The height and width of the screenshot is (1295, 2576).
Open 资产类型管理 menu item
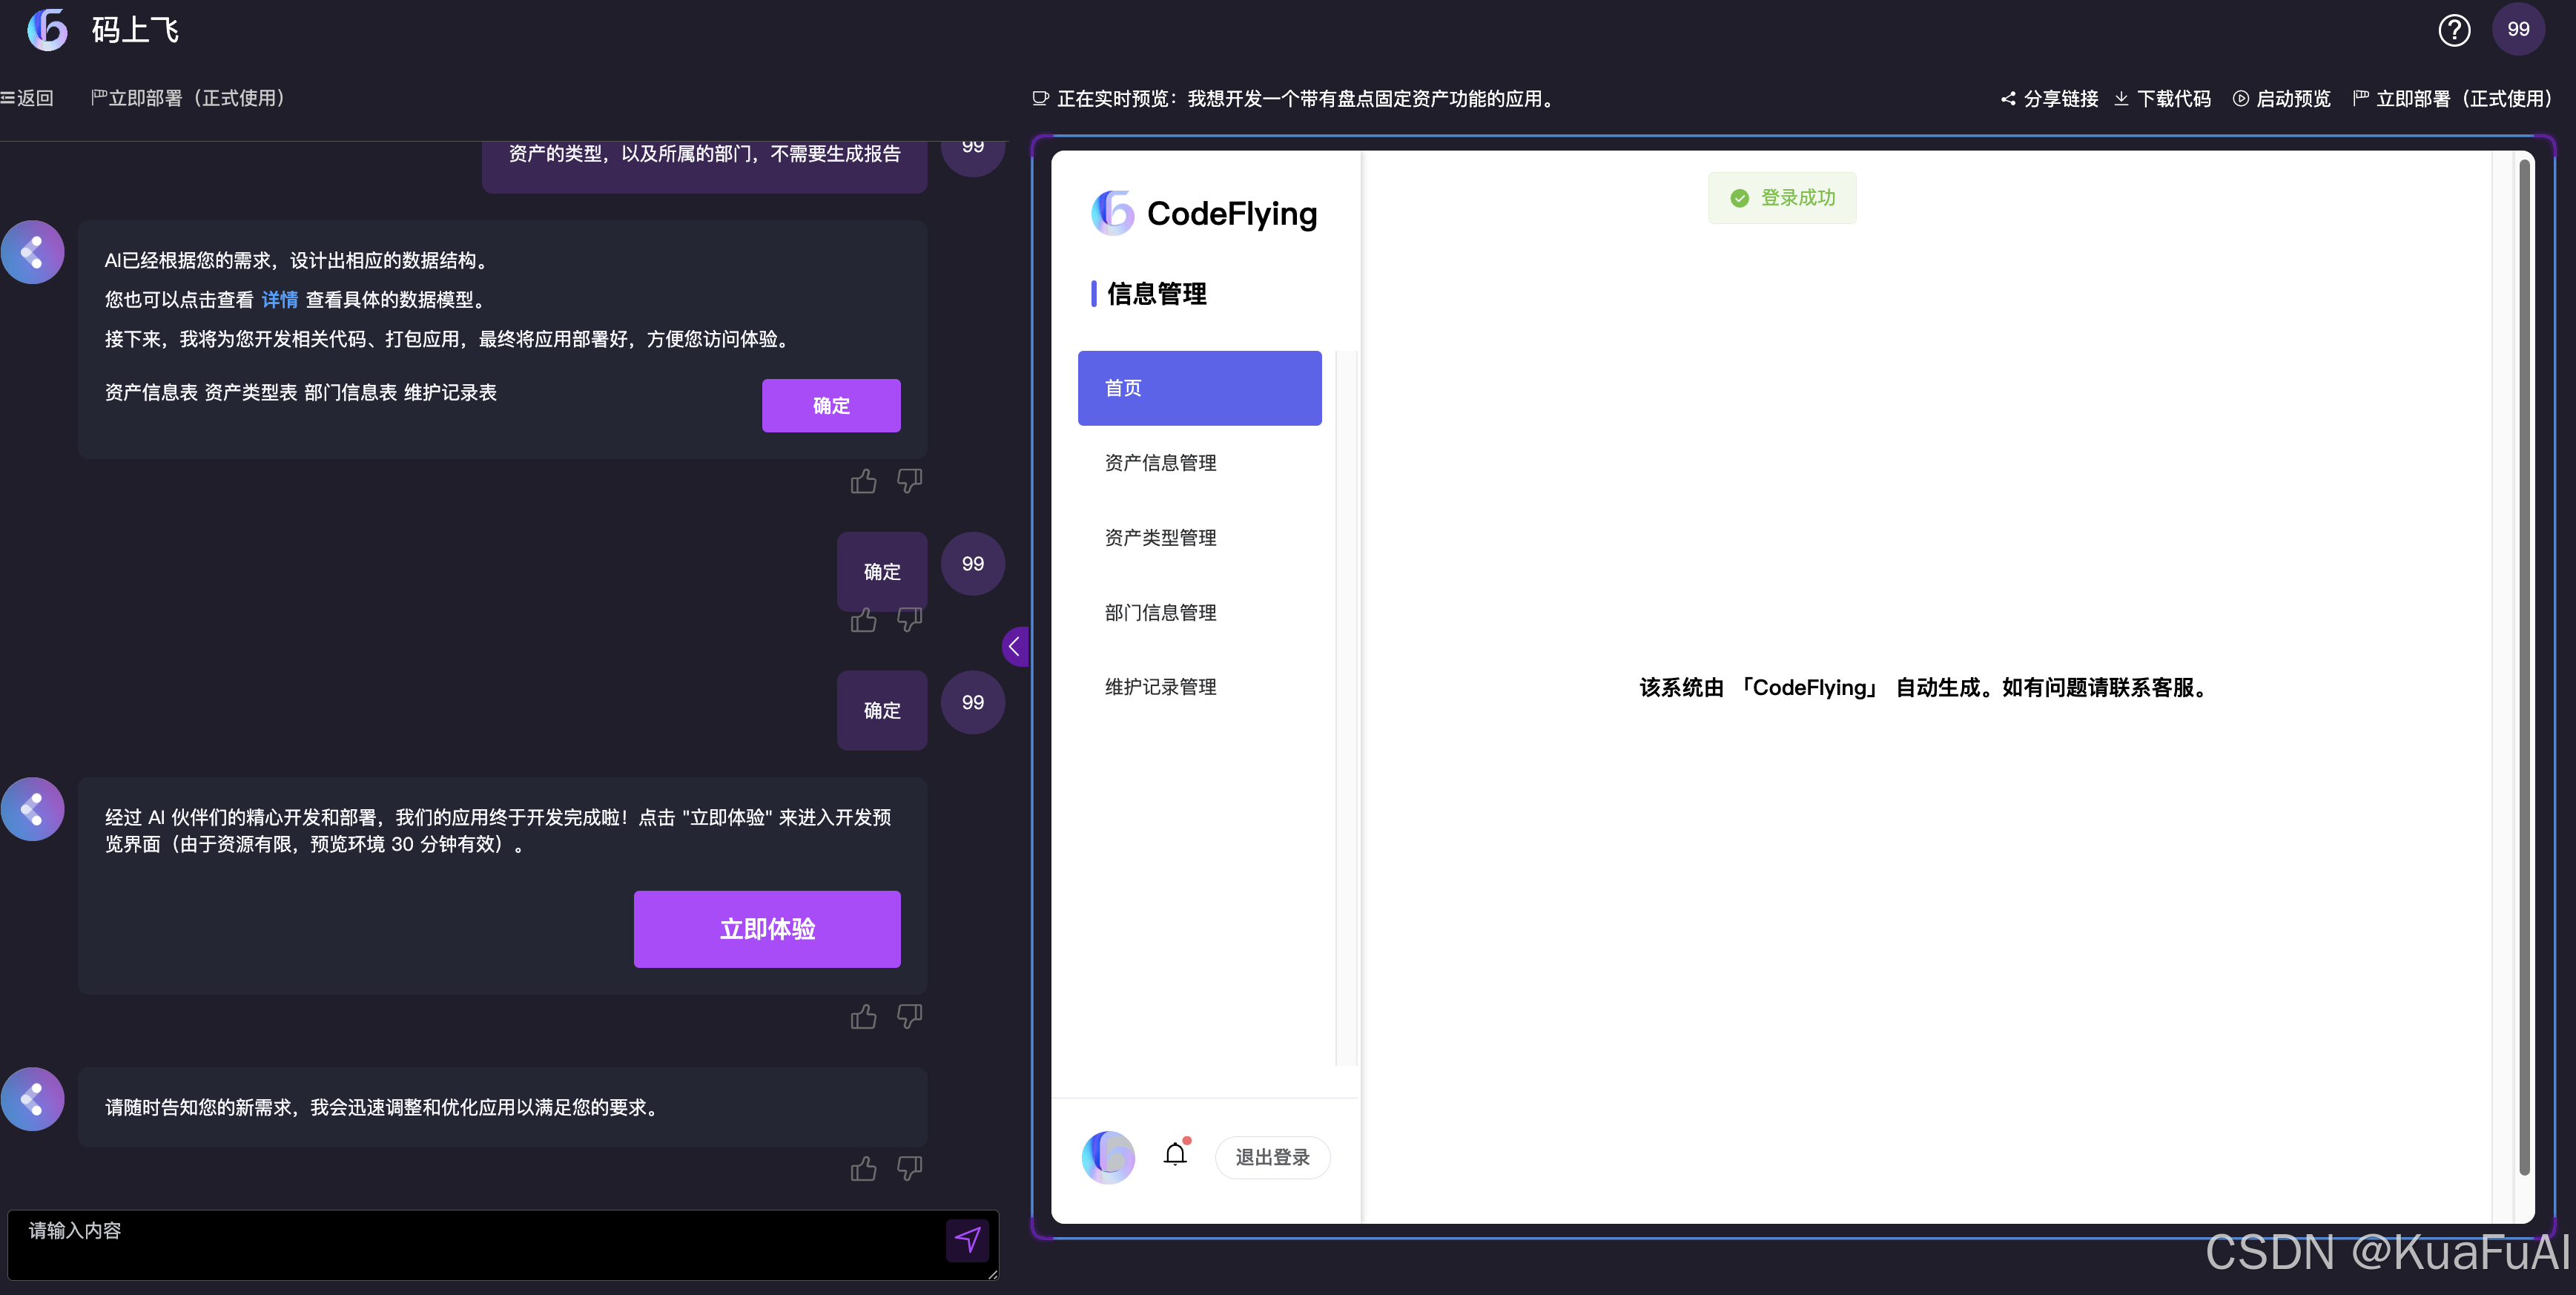point(1199,538)
